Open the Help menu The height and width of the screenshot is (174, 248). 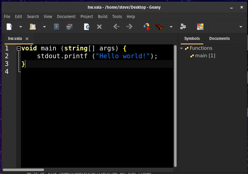pyautogui.click(x=131, y=16)
